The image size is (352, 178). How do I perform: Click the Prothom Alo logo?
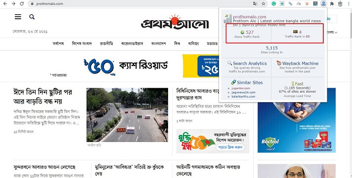tap(175, 22)
